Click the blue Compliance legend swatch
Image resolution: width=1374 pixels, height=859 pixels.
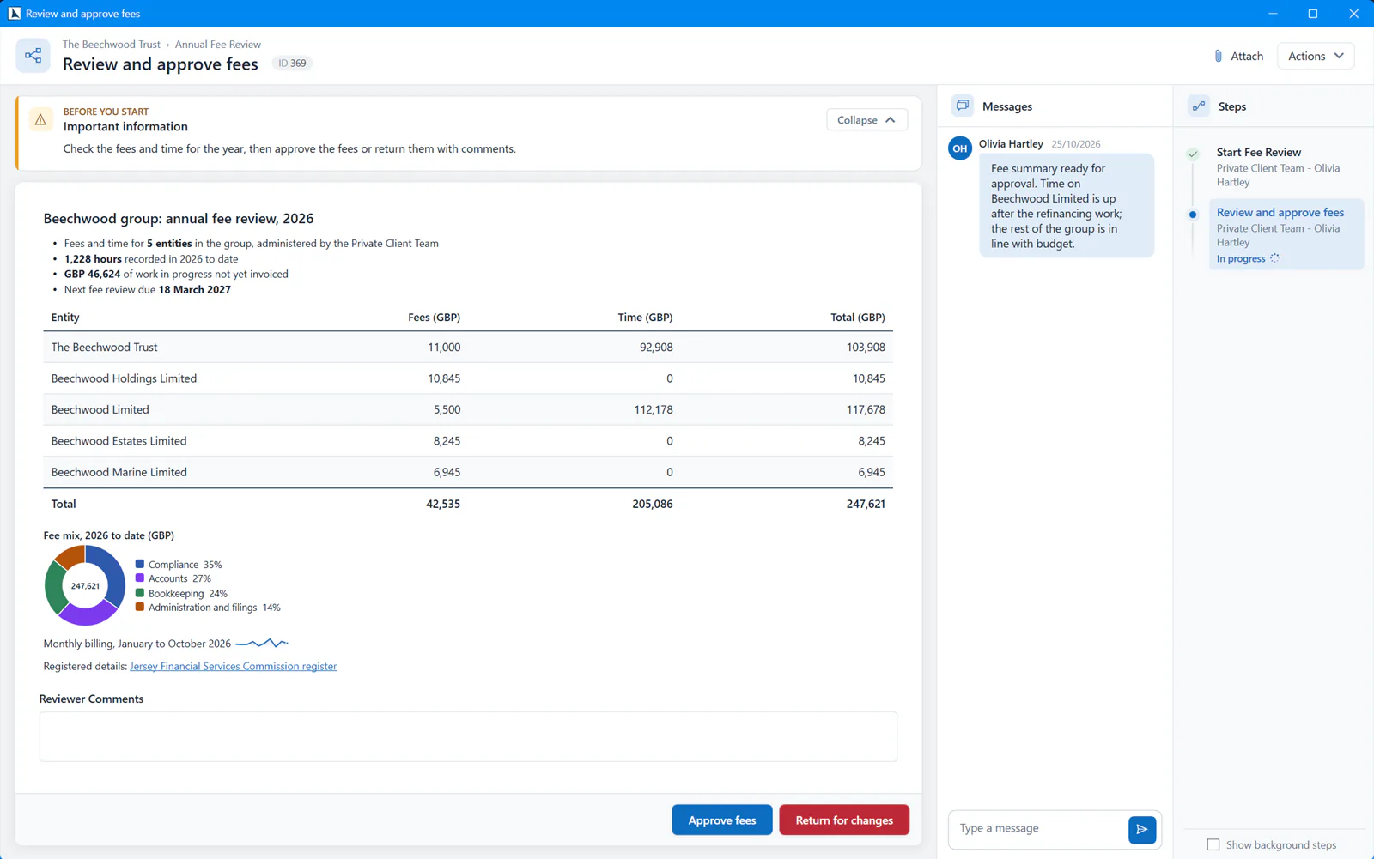point(140,564)
